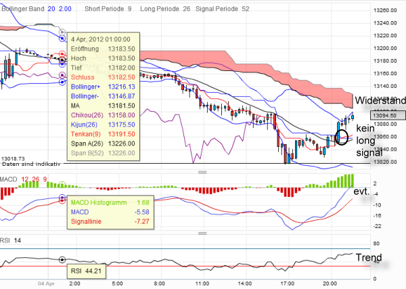Click the MACD axis value -22
Screen dimensions: 406x289
(378, 226)
